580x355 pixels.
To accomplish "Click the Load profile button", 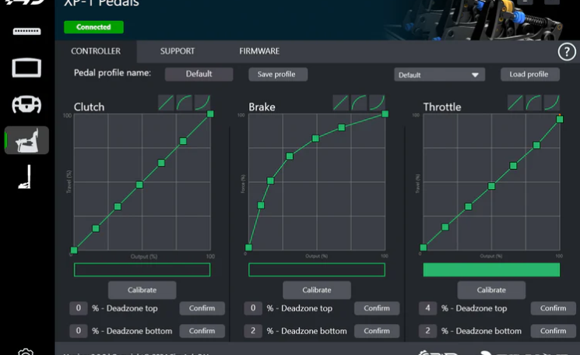I will 529,74.
